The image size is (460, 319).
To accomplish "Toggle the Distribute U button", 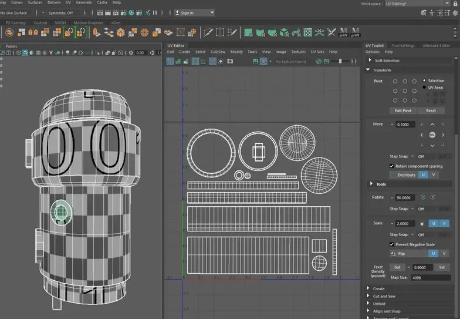I will (x=423, y=175).
